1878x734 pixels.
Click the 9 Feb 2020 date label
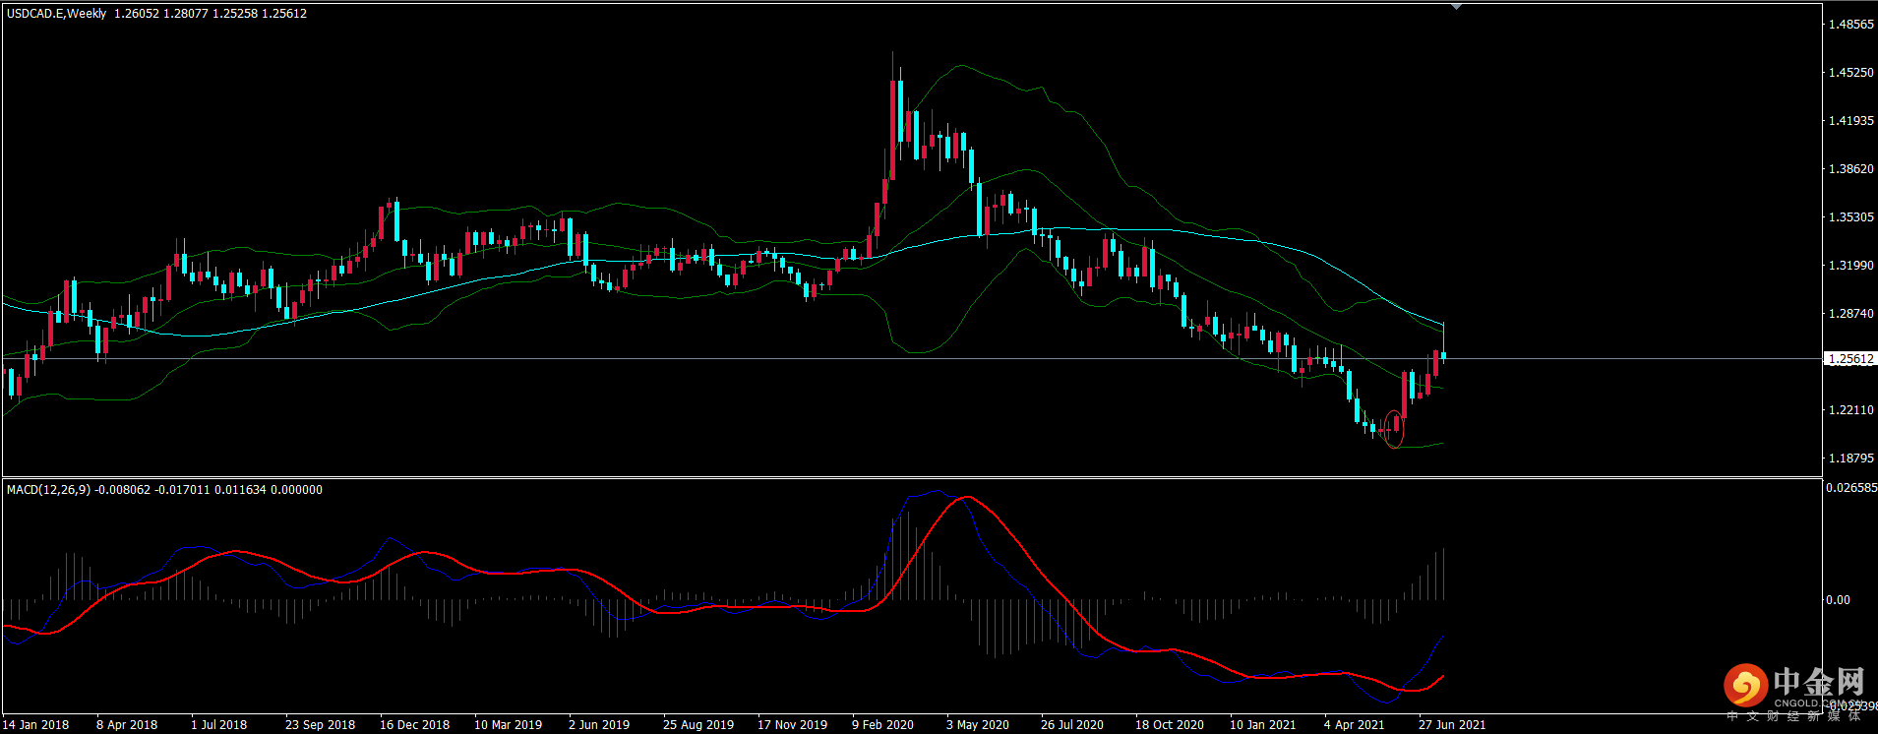(882, 725)
